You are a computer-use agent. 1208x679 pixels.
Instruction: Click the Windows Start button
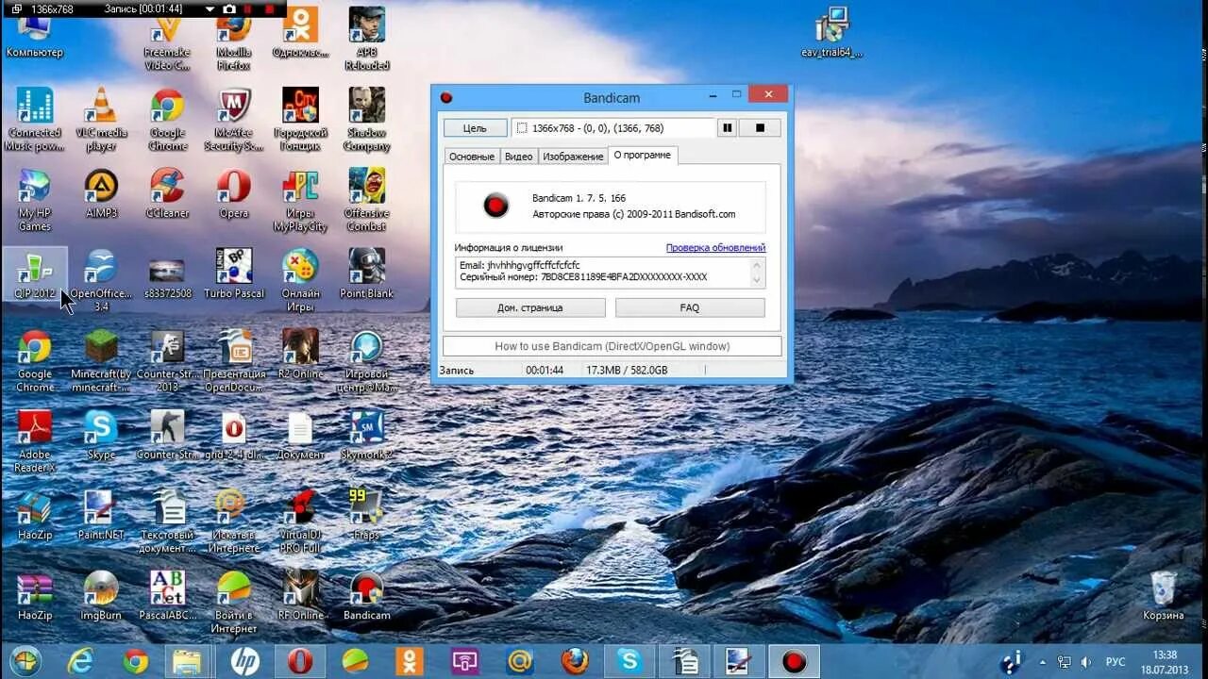pyautogui.click(x=25, y=661)
